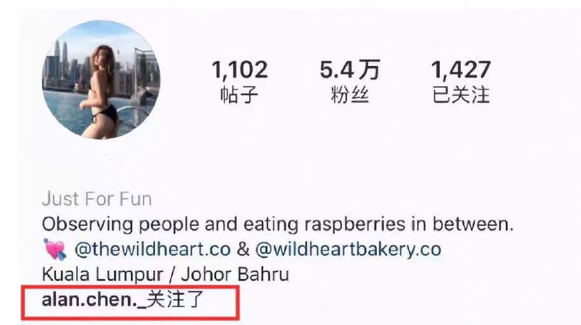Click the woman in the profile photo

(99, 91)
